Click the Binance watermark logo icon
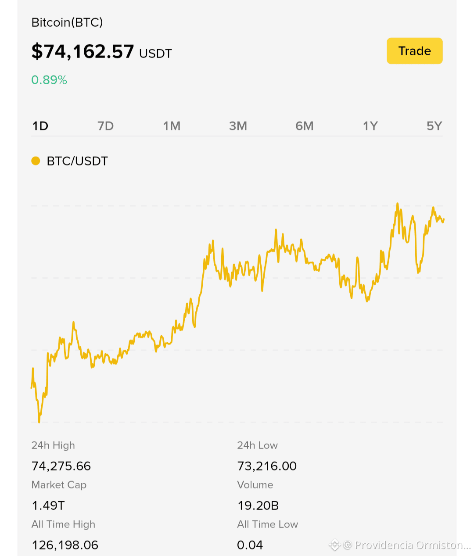Screen dimensions: 474x556 (x=335, y=545)
